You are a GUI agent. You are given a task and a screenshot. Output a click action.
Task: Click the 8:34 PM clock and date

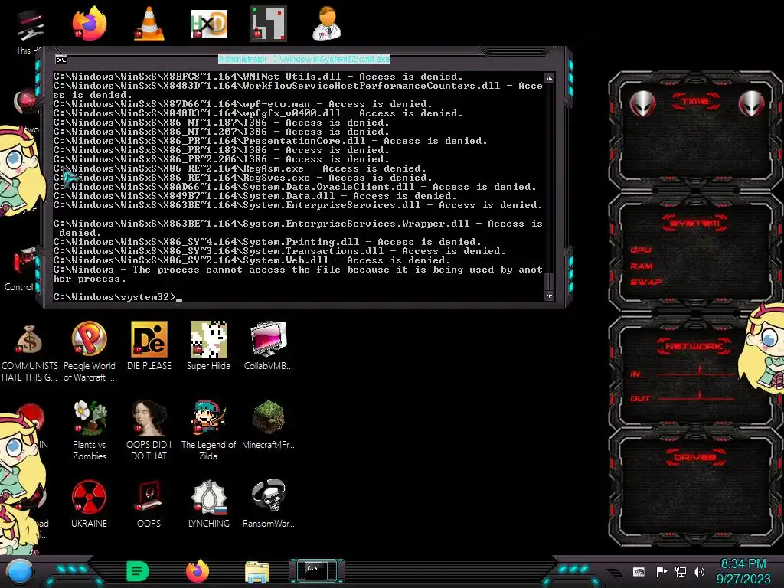743,571
